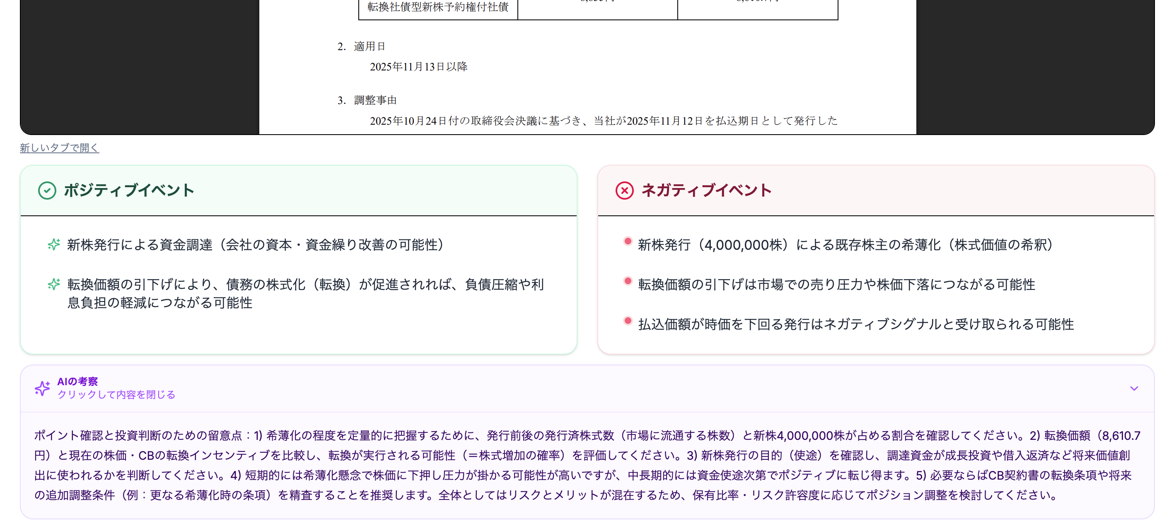The width and height of the screenshot is (1174, 531).
Task: Click the ネガティブイベント header title
Action: pos(706,191)
